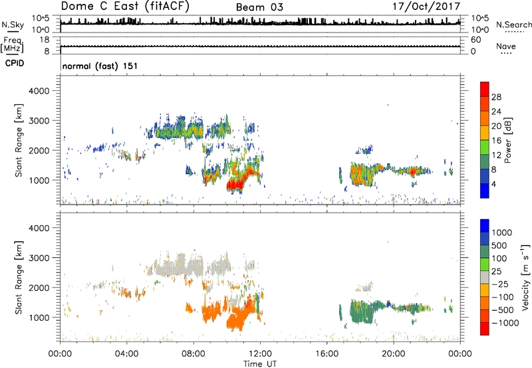This screenshot has width=532, height=368.
Task: Pick the gray -25 to 25 velocity swatch
Action: (485, 277)
